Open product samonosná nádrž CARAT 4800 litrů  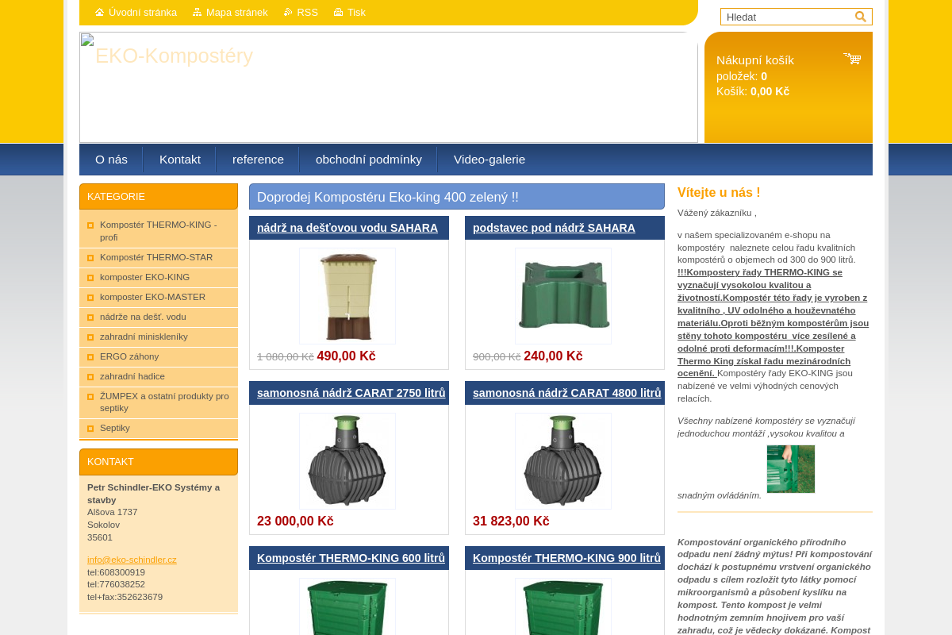[x=567, y=393]
